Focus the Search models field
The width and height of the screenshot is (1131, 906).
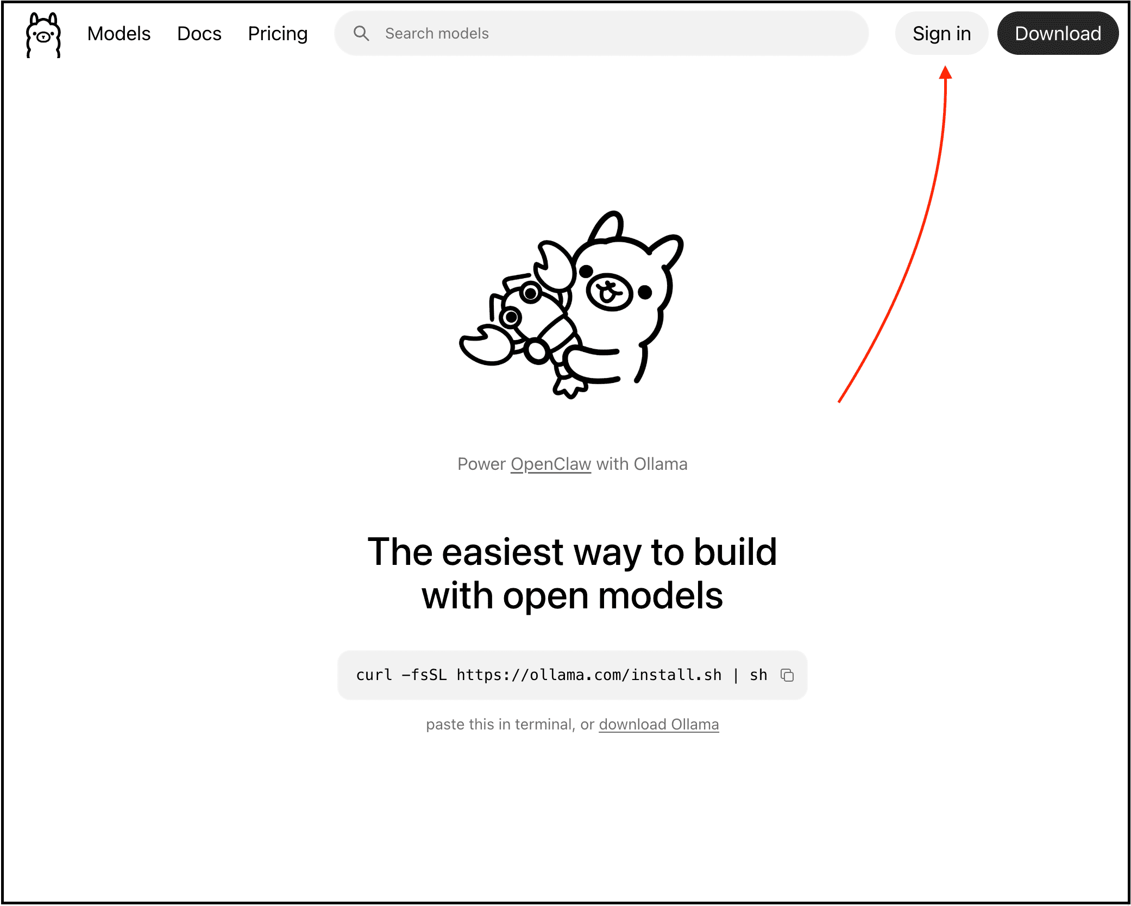[x=601, y=33]
